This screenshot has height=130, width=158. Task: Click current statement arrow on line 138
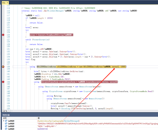tap(3, 67)
